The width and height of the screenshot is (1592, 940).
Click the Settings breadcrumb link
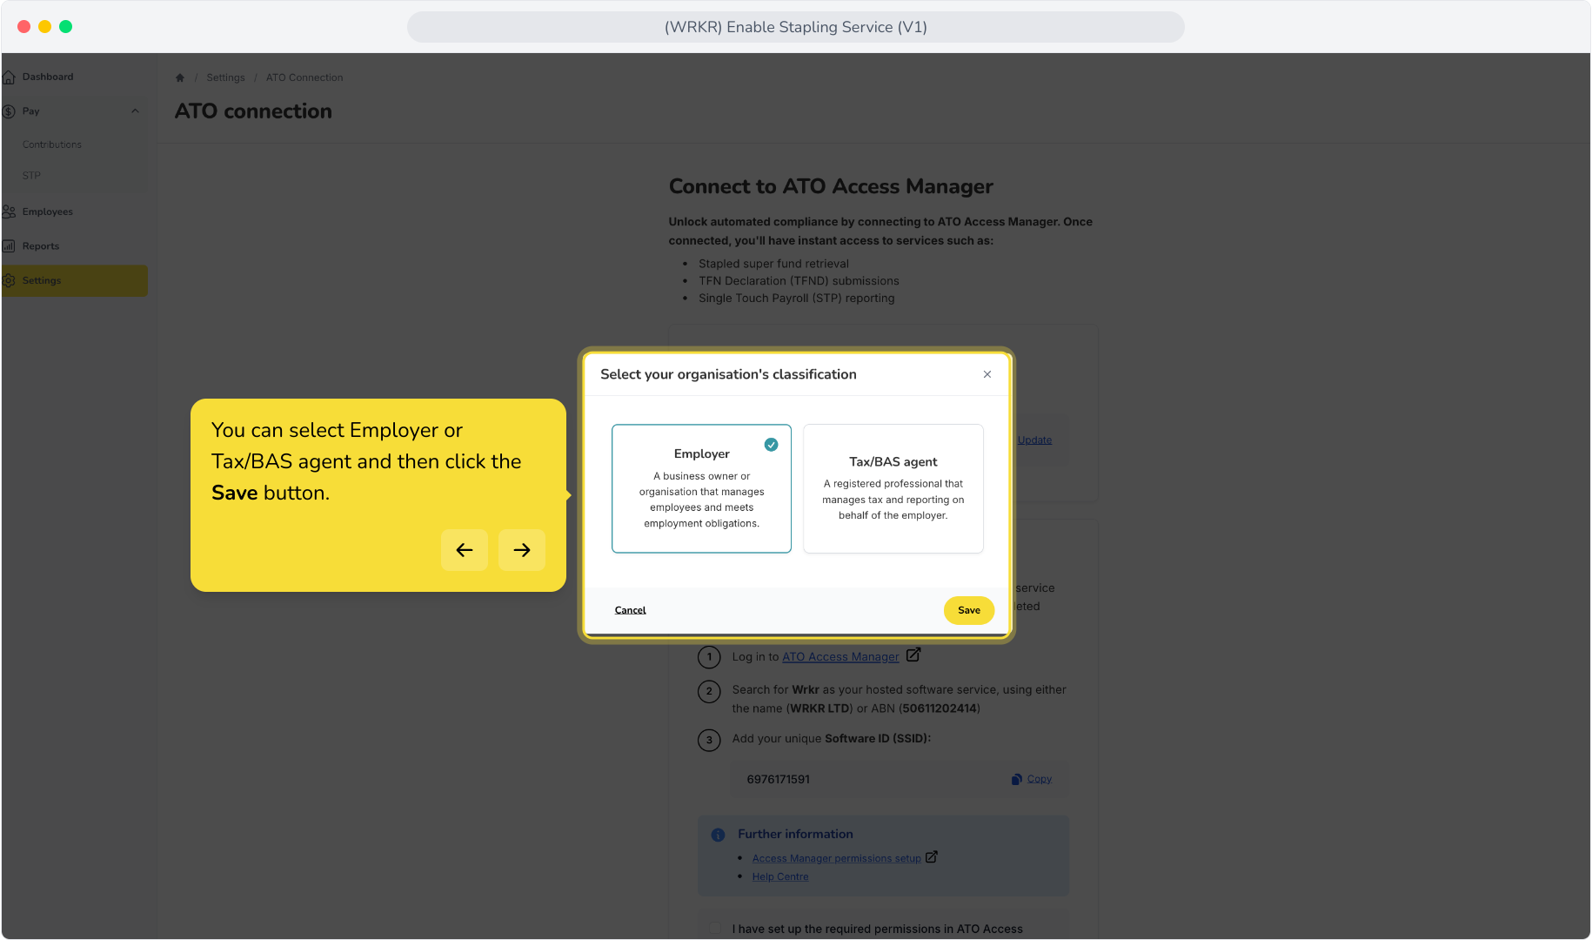[225, 77]
